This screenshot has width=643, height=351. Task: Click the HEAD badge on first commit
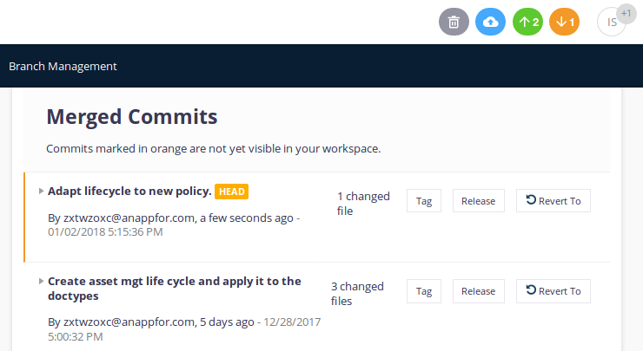coord(231,192)
